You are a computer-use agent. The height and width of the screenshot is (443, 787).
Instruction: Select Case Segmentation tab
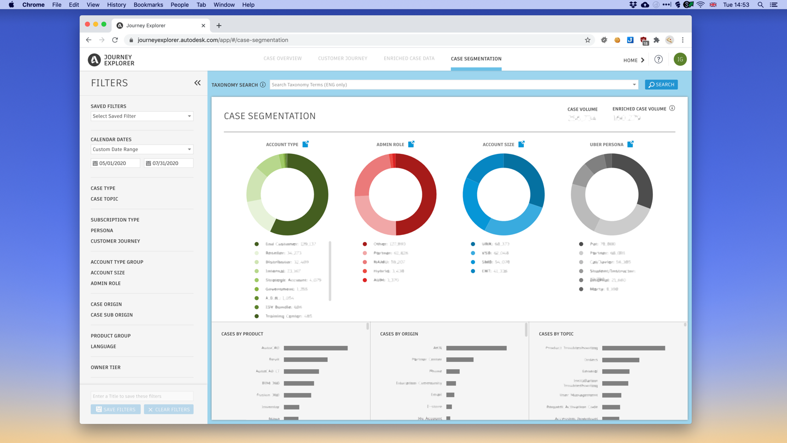click(x=476, y=59)
